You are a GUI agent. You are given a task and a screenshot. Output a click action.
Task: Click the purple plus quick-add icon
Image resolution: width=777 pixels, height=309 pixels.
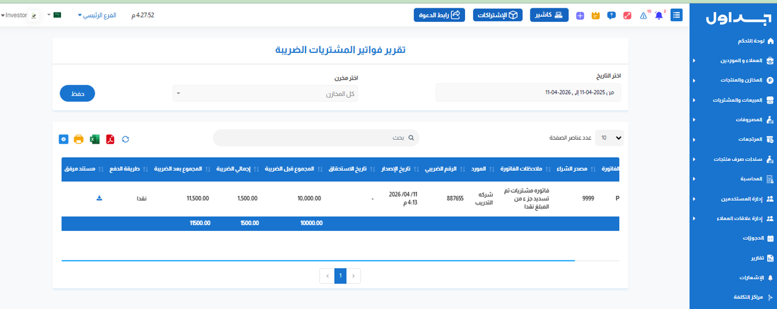click(580, 16)
